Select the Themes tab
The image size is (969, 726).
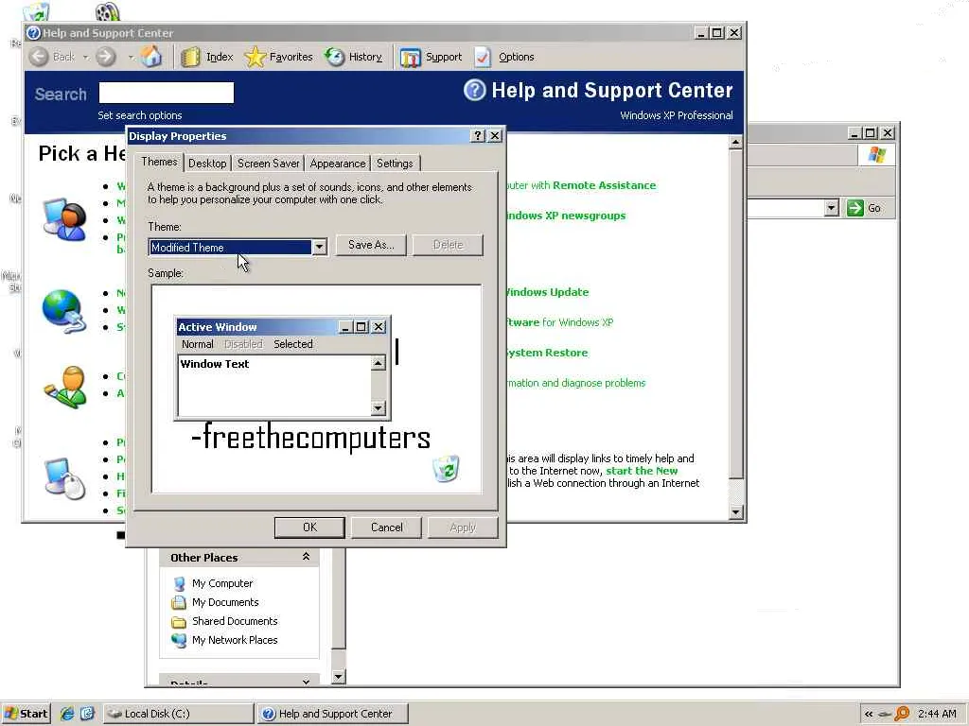(159, 162)
